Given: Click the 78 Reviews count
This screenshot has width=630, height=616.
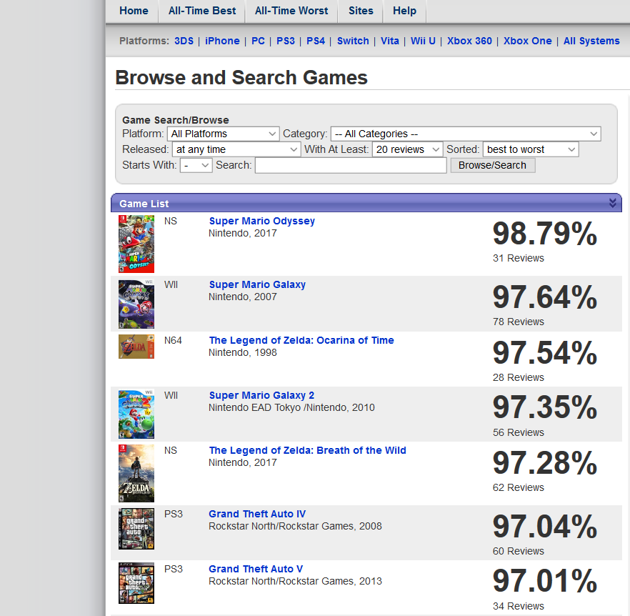Looking at the screenshot, I should tap(519, 322).
